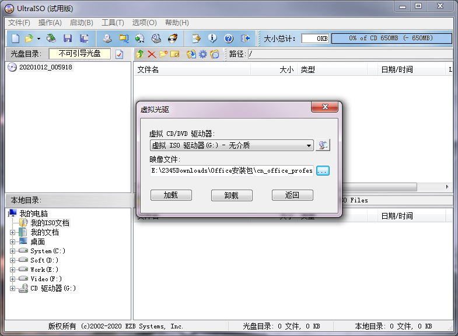Close the 虚拟光驱 dialog
The image size is (458, 336).
click(325, 107)
